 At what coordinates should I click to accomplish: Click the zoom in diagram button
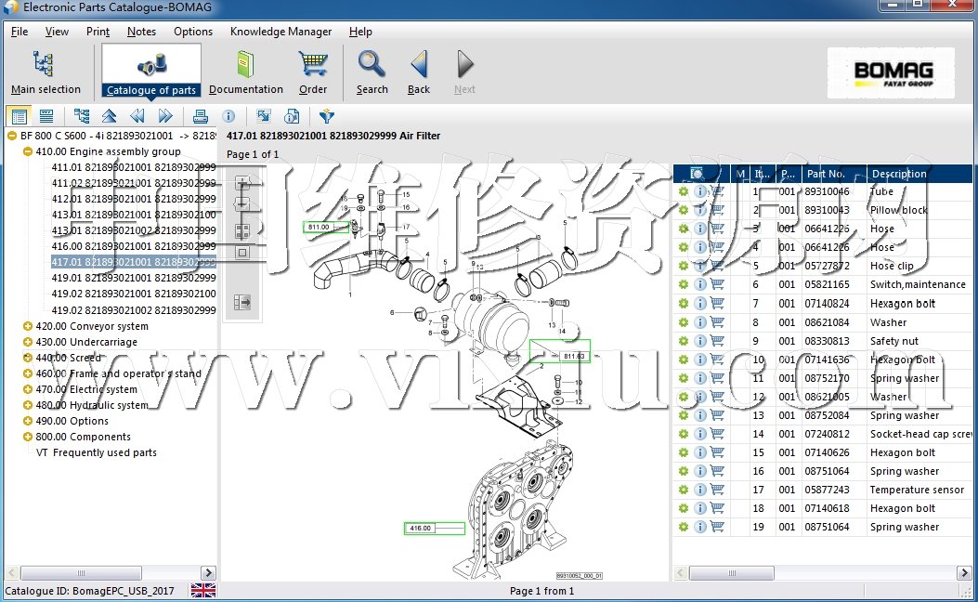click(242, 183)
